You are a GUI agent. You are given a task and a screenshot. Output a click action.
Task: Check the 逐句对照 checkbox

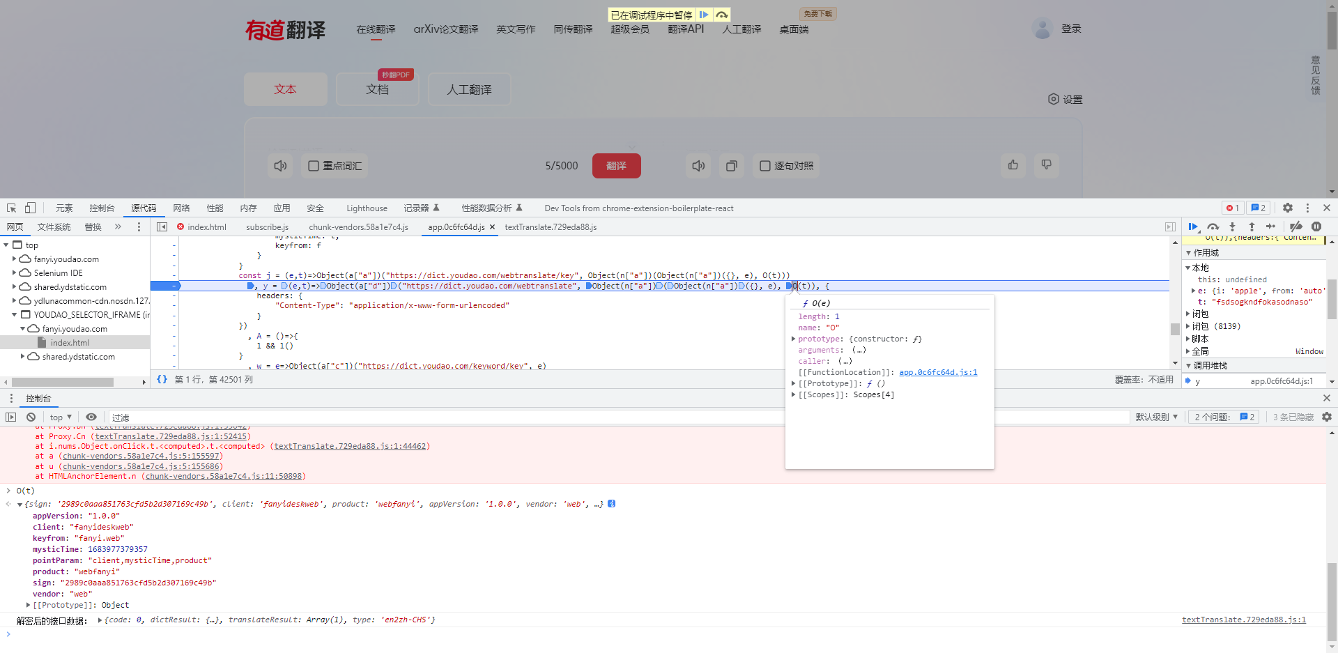[765, 166]
